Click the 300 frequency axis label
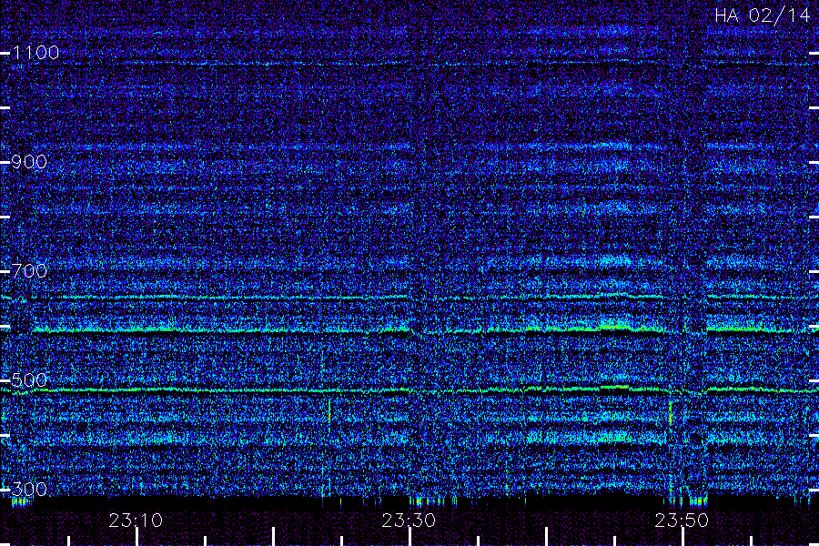 pyautogui.click(x=29, y=489)
